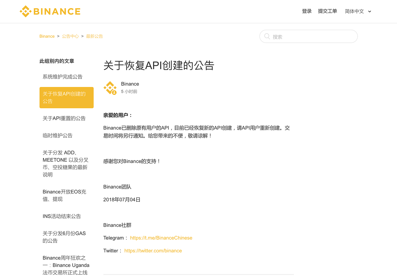Open ADD、MEETONE 分发 sidebar article
Viewport: 397px width, 279px height.
tap(66, 164)
